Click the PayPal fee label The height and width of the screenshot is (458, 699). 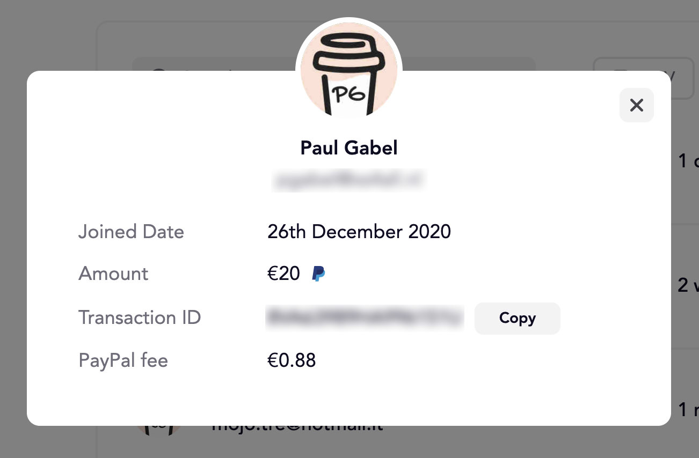coord(123,360)
